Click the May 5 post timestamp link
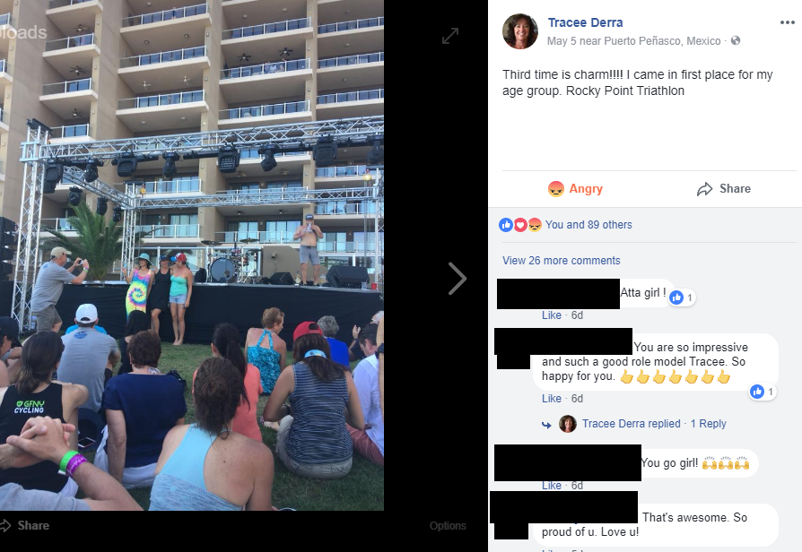 [x=561, y=41]
